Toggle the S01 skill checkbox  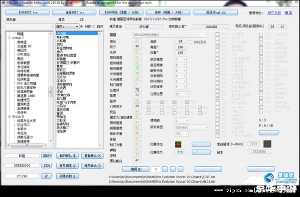click(218, 34)
